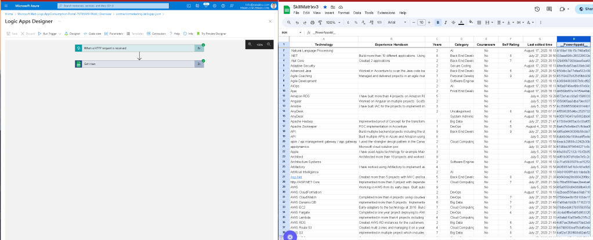This screenshot has height=240, width=593.
Task: Open the Sheets name box dropdown arrow
Action: (x=301, y=33)
